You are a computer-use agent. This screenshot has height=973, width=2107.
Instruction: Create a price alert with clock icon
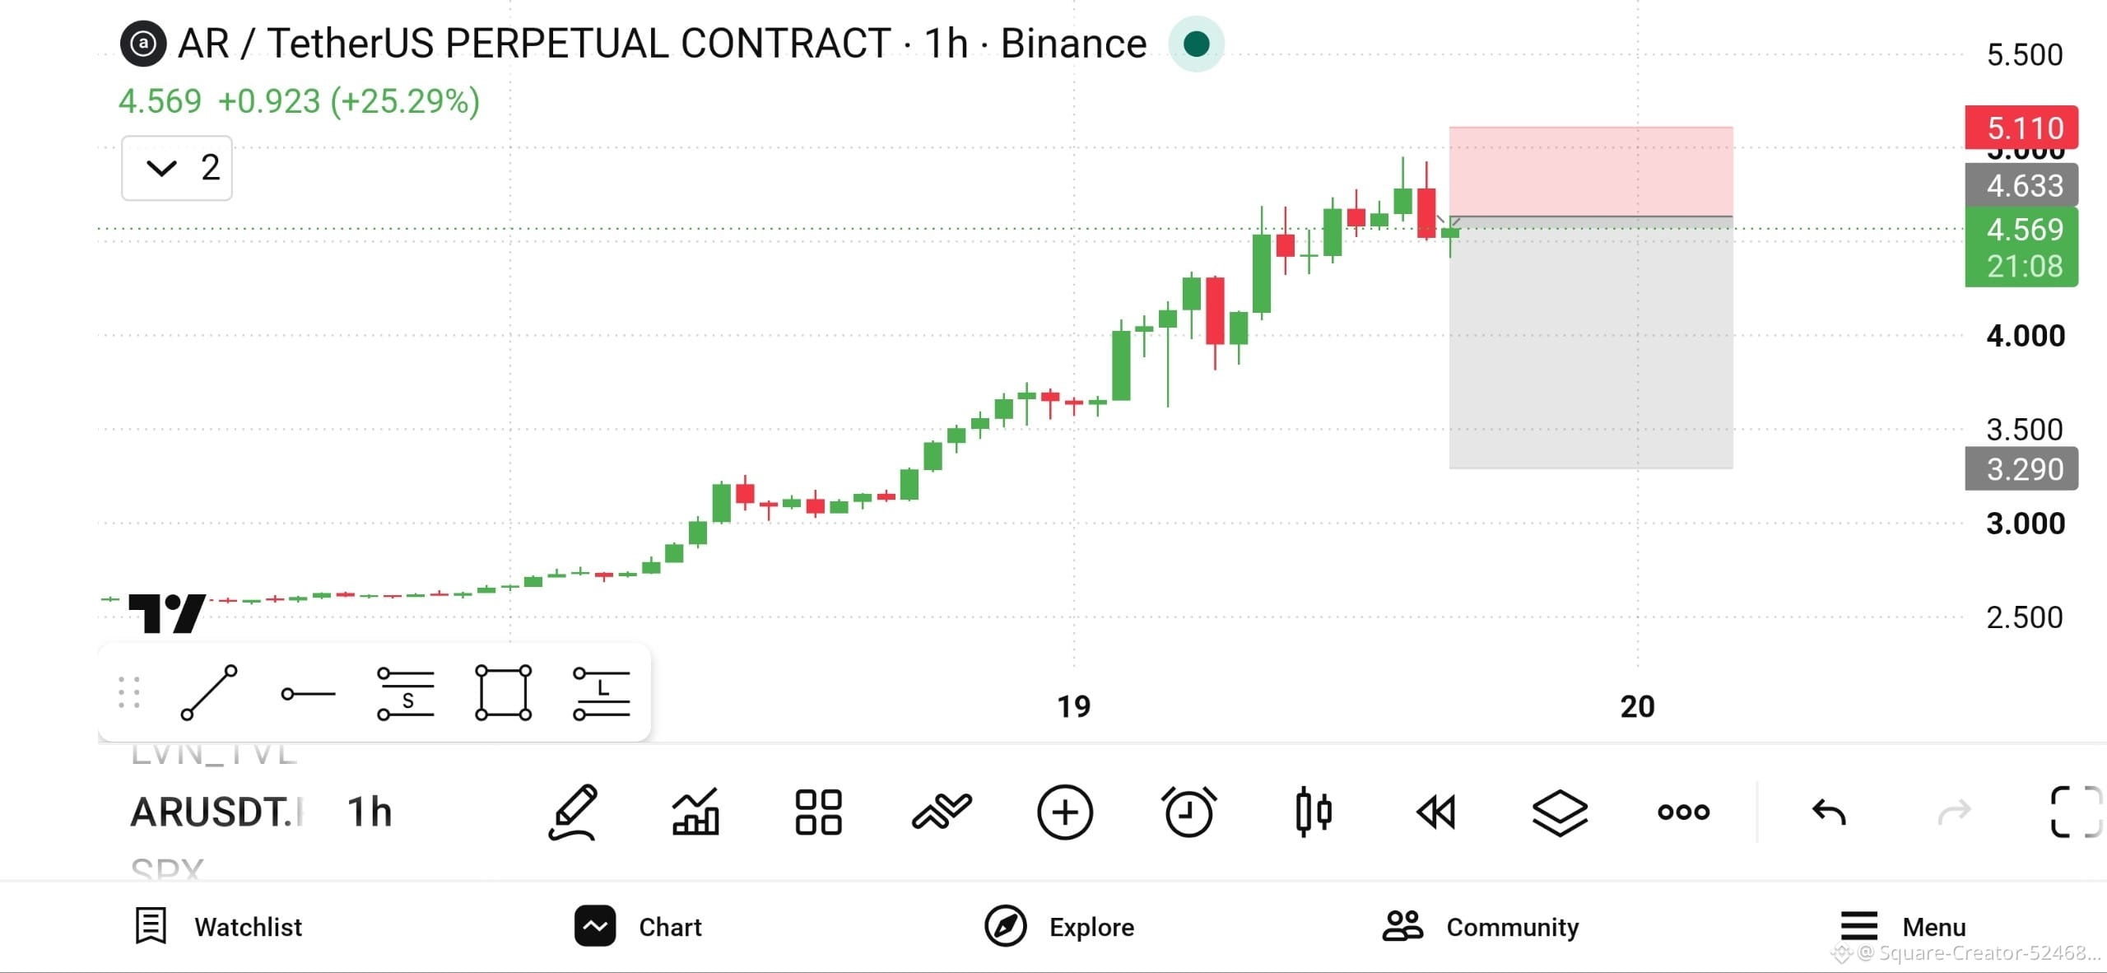(1188, 812)
